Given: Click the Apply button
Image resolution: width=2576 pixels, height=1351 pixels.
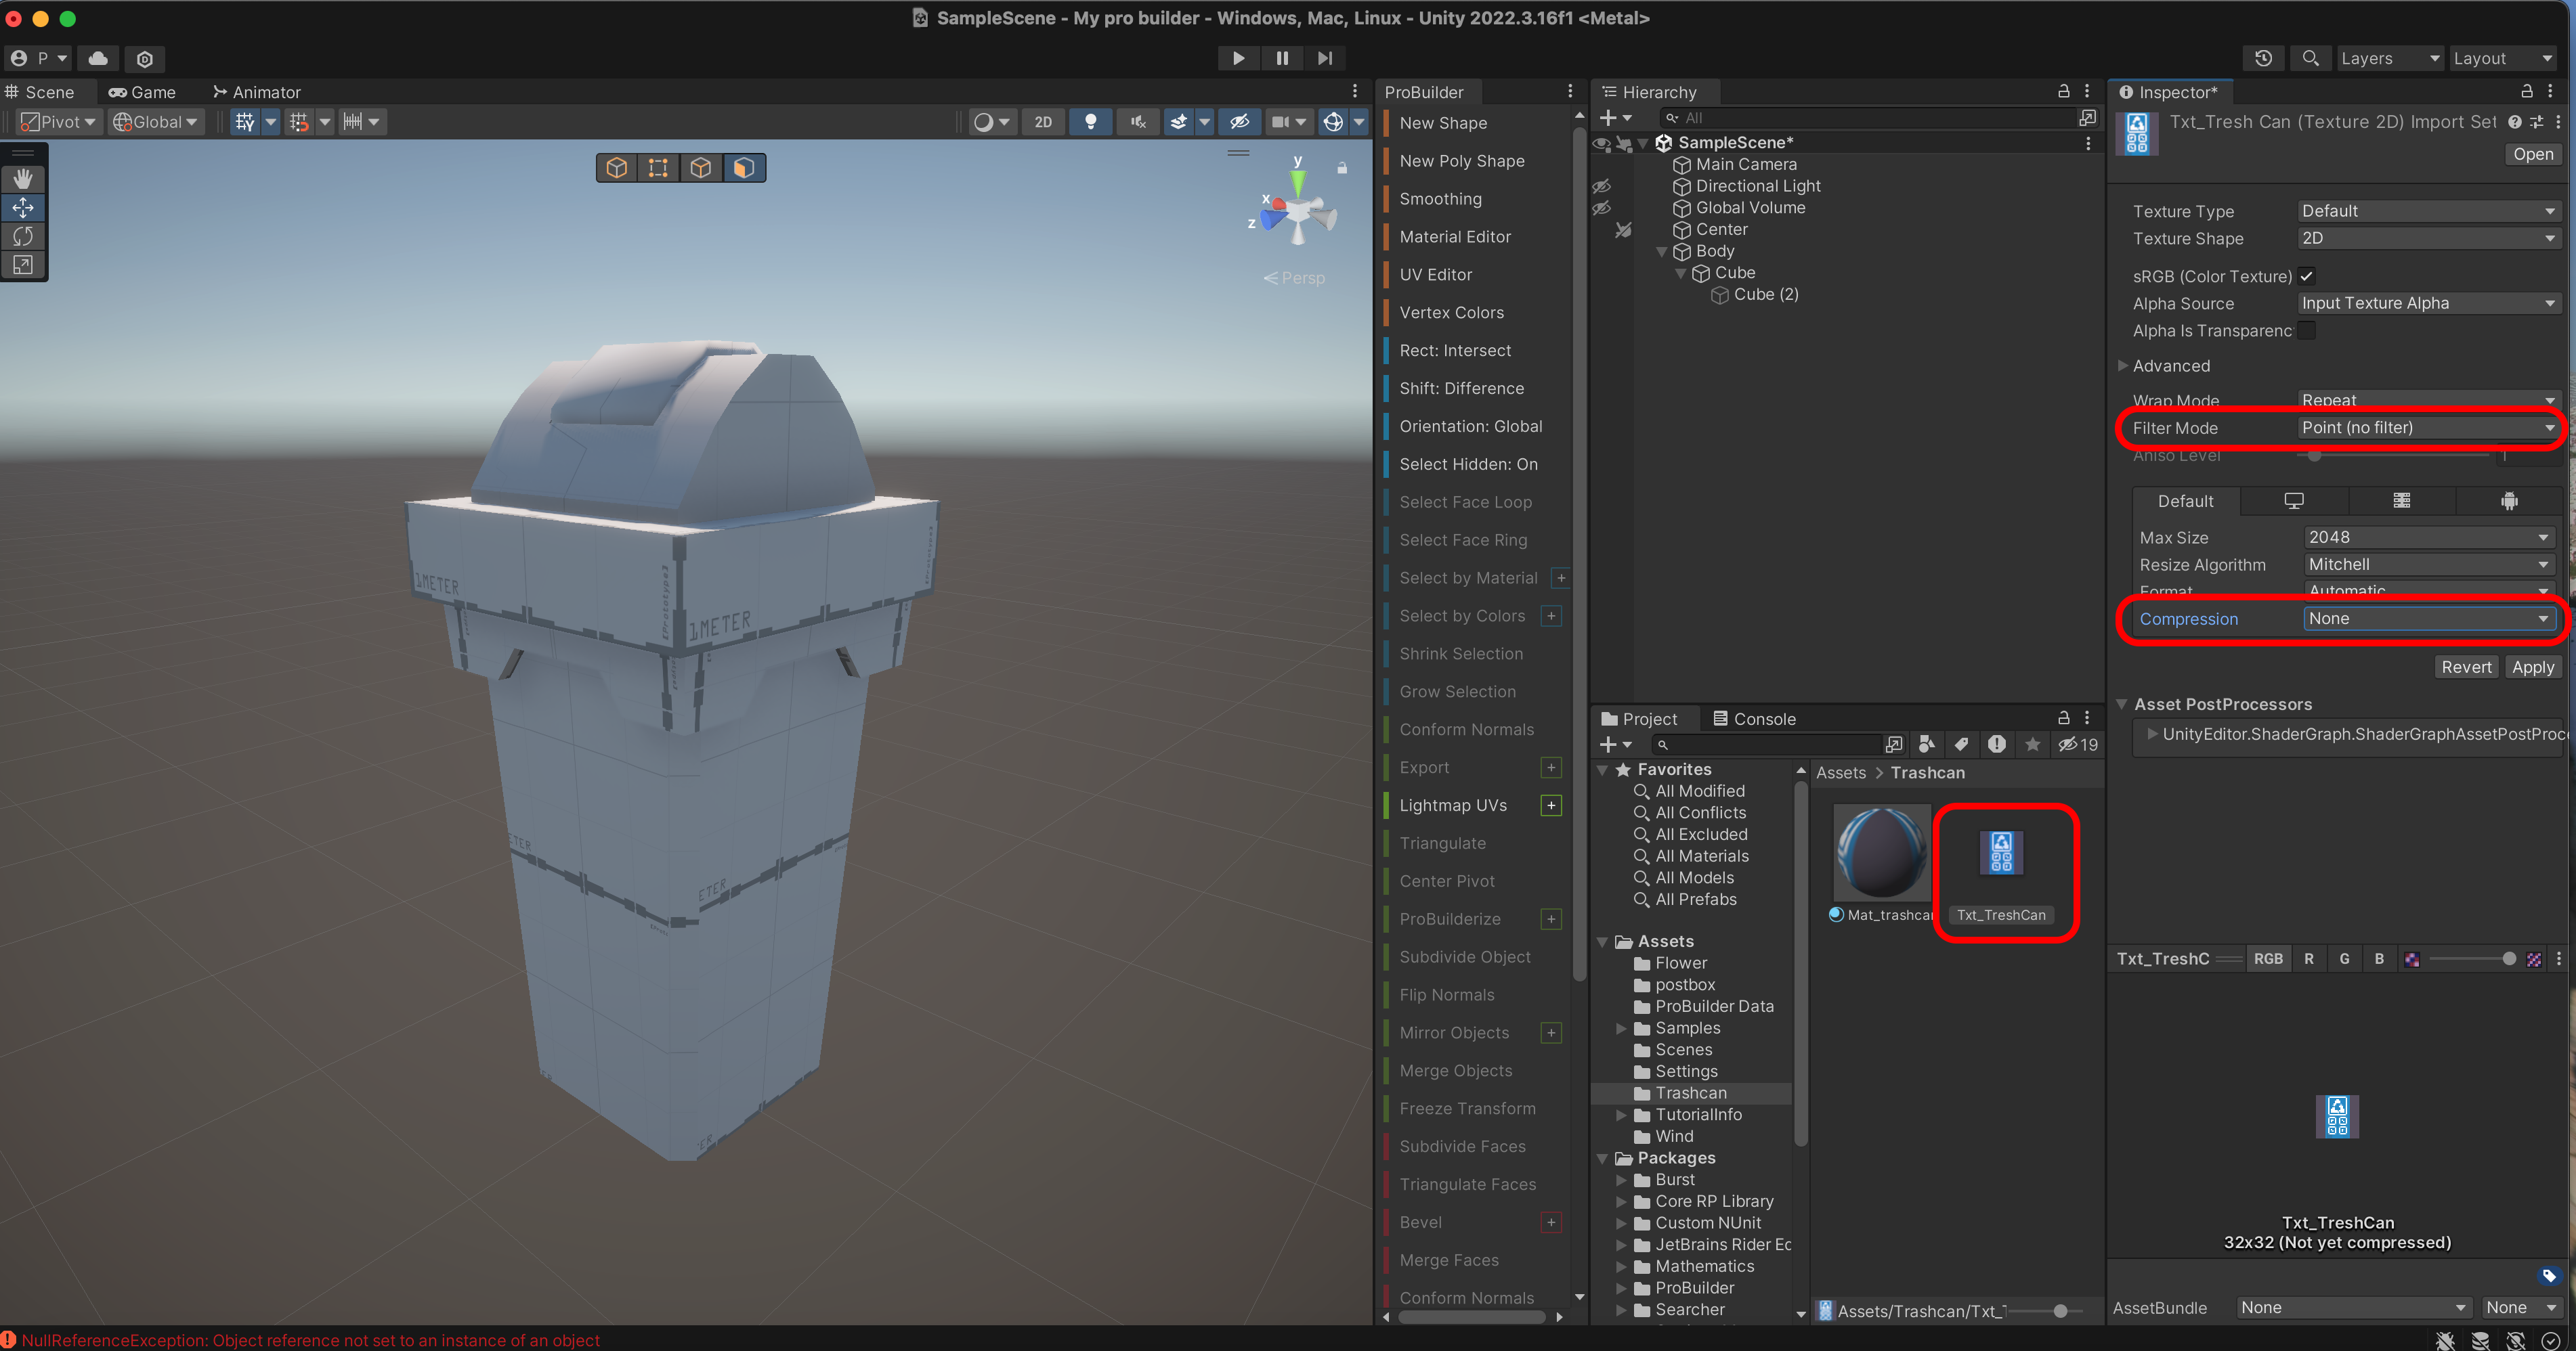Looking at the screenshot, I should coord(2532,667).
